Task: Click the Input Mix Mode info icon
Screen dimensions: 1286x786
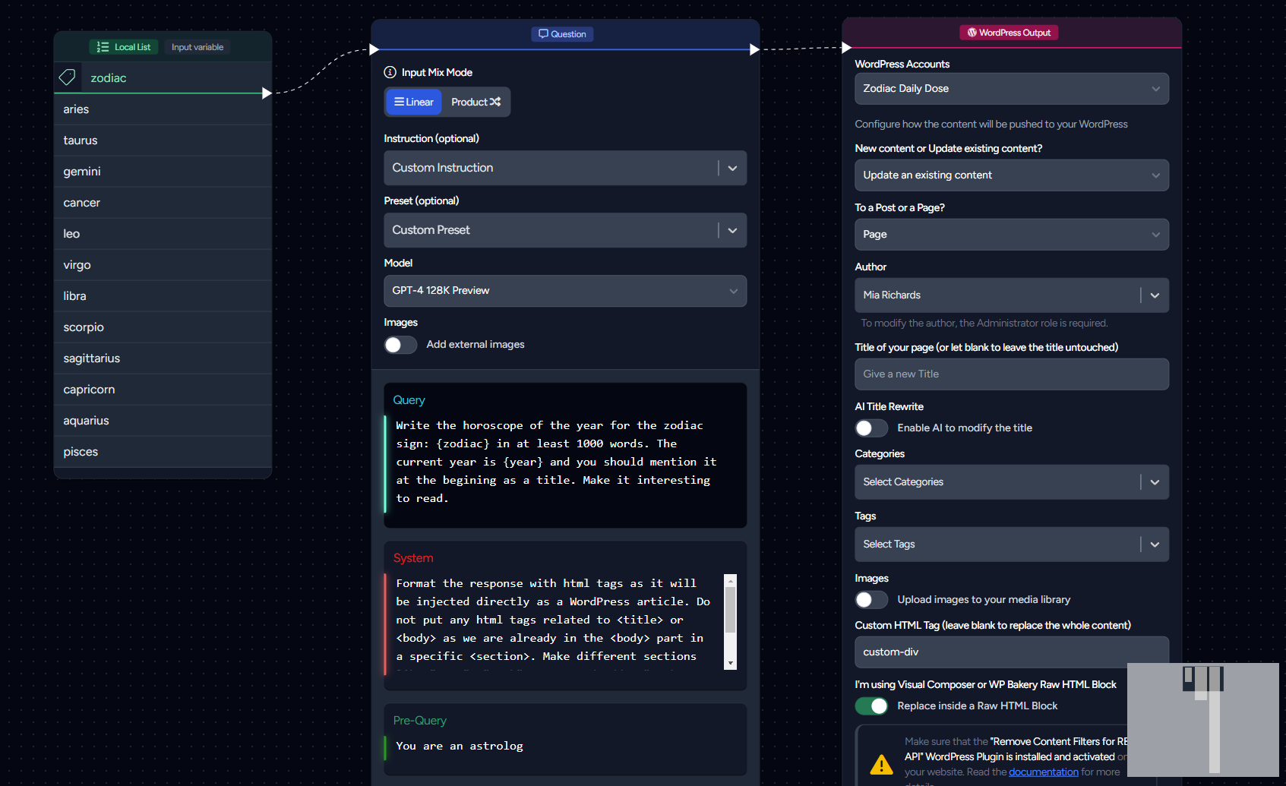Action: [x=390, y=72]
